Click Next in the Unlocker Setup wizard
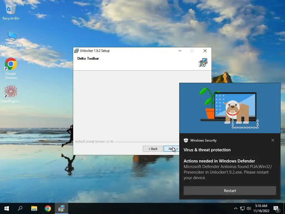285x214 pixels. 171,149
